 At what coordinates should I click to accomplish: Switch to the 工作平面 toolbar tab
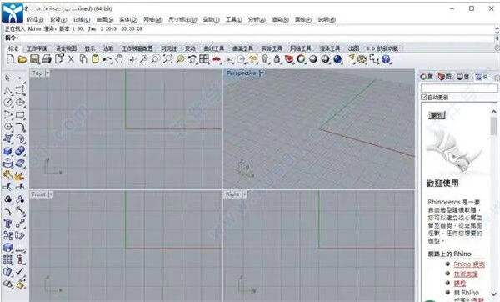37,48
